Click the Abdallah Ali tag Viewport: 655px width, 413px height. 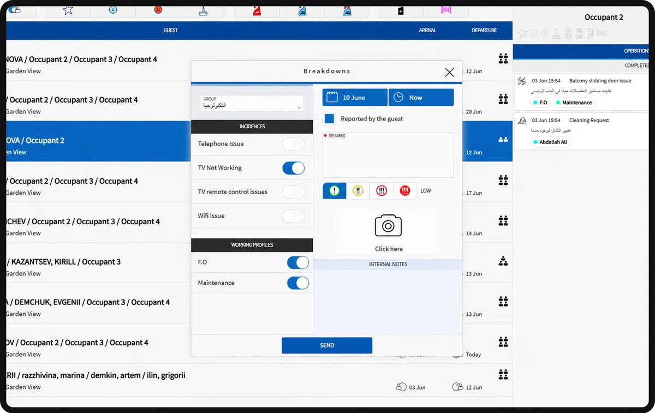550,142
